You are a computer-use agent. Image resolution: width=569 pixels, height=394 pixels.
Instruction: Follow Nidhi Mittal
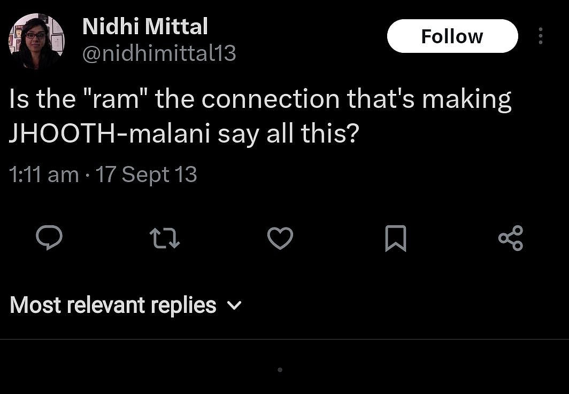[452, 36]
